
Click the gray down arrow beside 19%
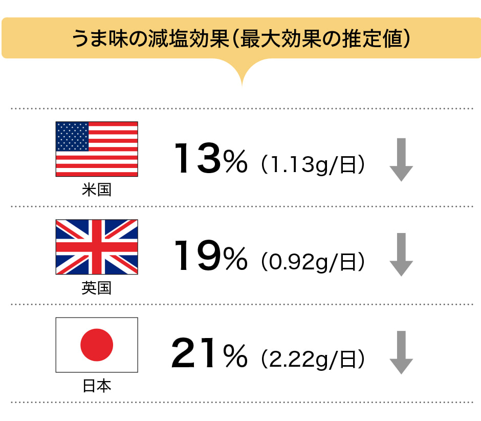point(401,255)
